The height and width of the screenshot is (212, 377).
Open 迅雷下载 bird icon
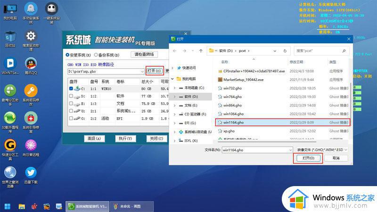(x=31, y=175)
